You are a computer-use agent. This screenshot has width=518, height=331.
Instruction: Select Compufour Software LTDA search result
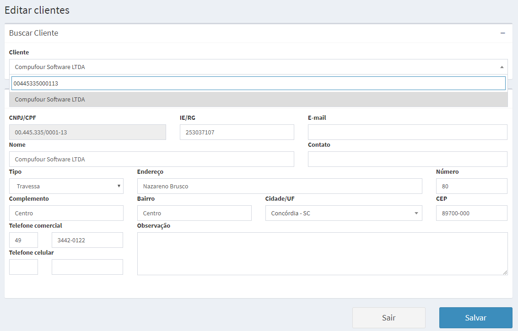click(258, 99)
